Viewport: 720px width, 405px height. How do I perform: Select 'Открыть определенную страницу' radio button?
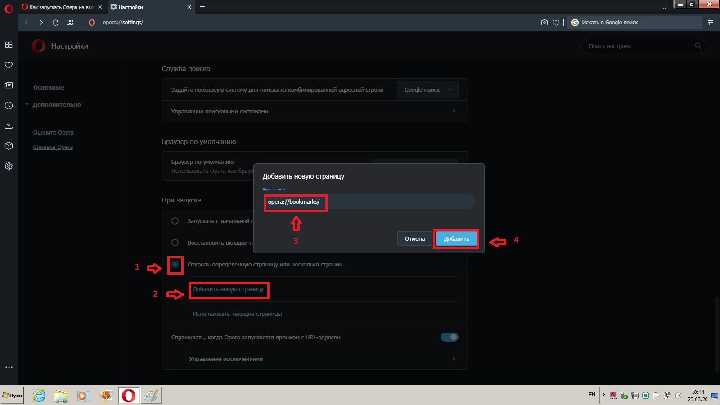coord(175,264)
